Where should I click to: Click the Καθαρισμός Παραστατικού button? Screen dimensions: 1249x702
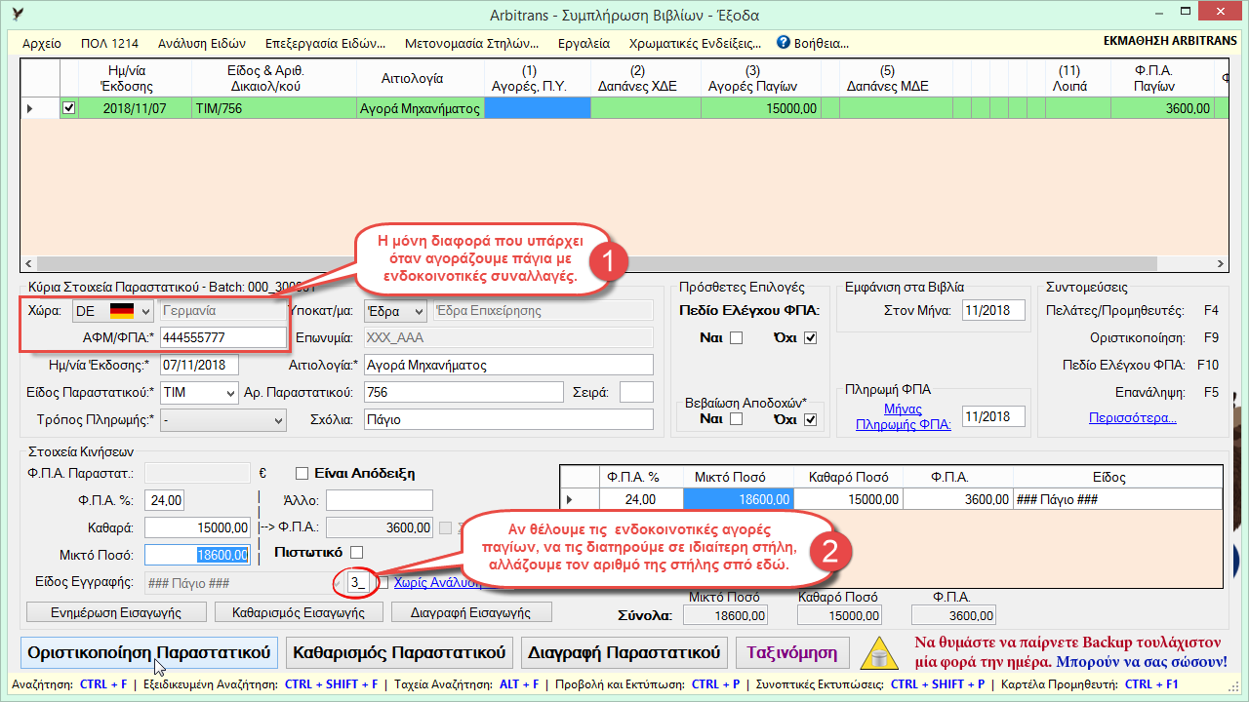400,651
